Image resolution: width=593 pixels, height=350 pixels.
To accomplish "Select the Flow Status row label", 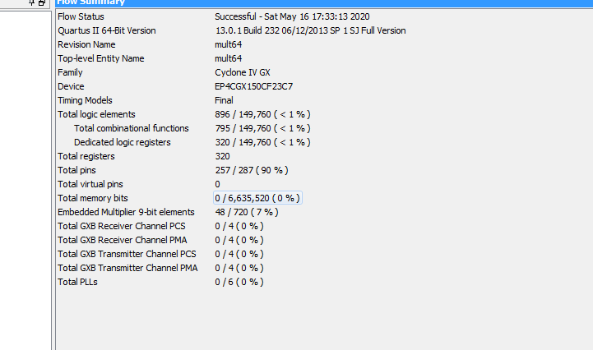I will (81, 16).
